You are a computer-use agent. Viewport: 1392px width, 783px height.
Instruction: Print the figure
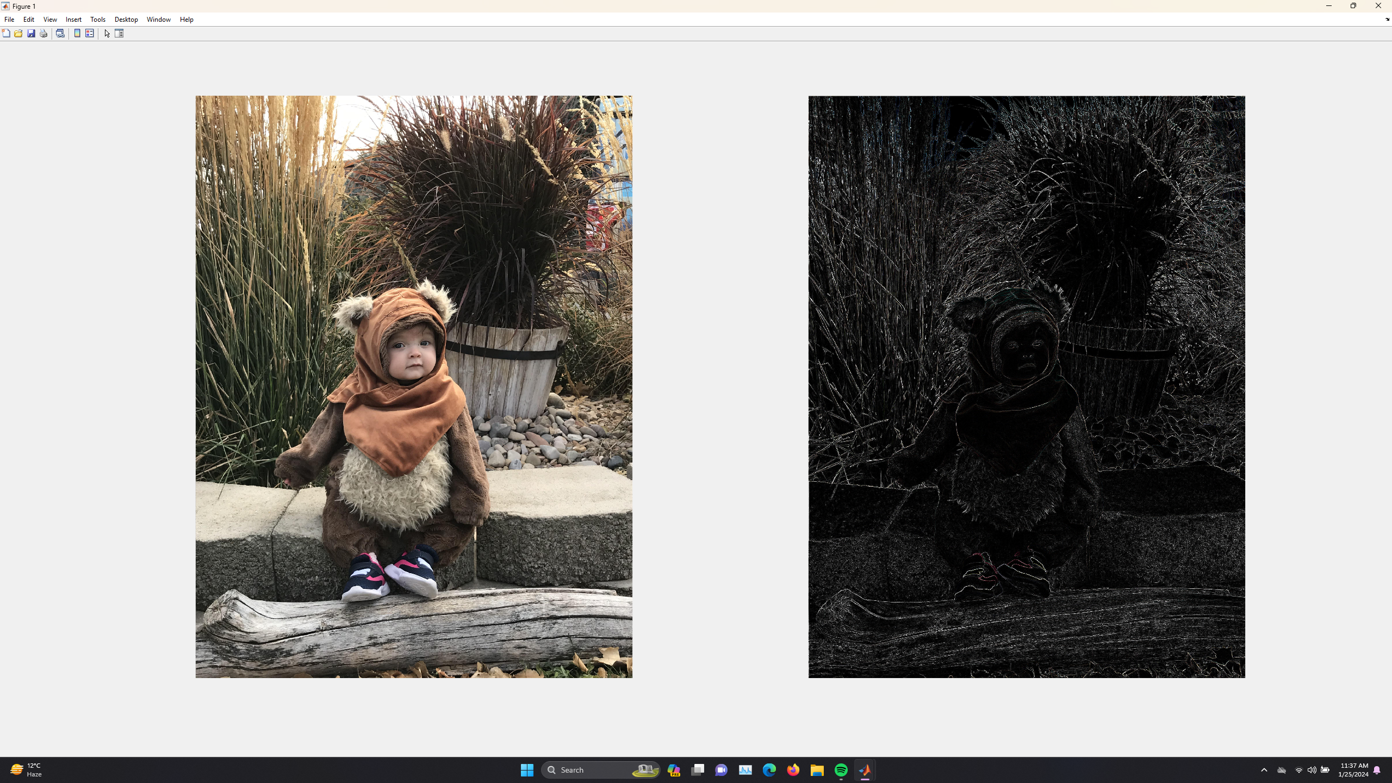point(44,34)
